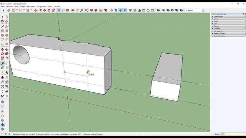
Task: Select the Walk footprints tool
Action: point(2,96)
